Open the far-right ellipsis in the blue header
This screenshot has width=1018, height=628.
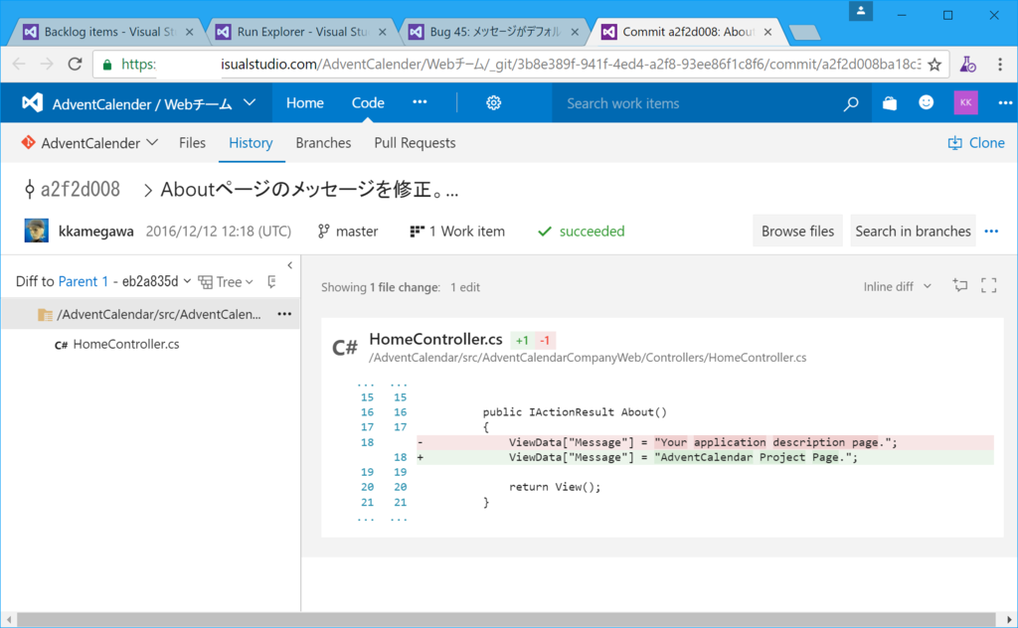coord(1005,102)
